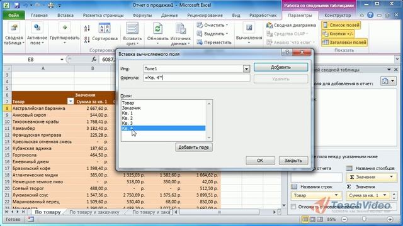The image size is (403, 226).
Task: Click the zoom in plus button
Action: 390,219
